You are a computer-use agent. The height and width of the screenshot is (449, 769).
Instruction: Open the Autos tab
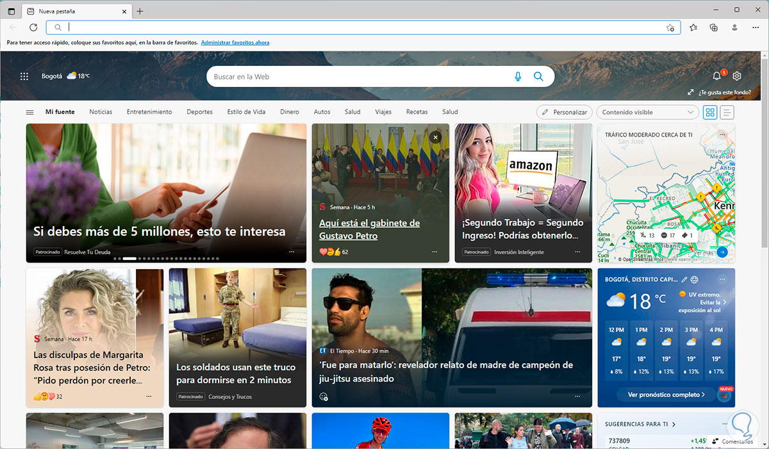[x=322, y=112]
